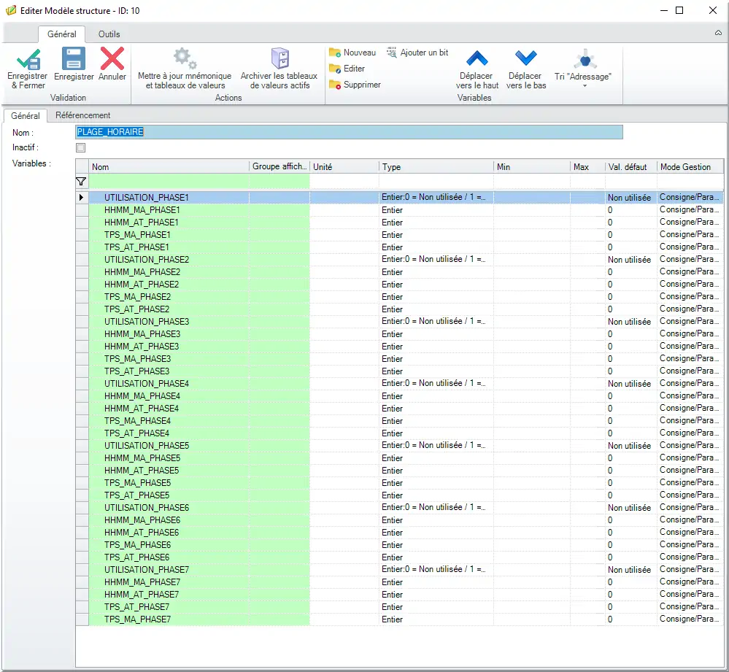Select the TPS_AT_PHASE6 variable
729x672 pixels.
point(136,557)
